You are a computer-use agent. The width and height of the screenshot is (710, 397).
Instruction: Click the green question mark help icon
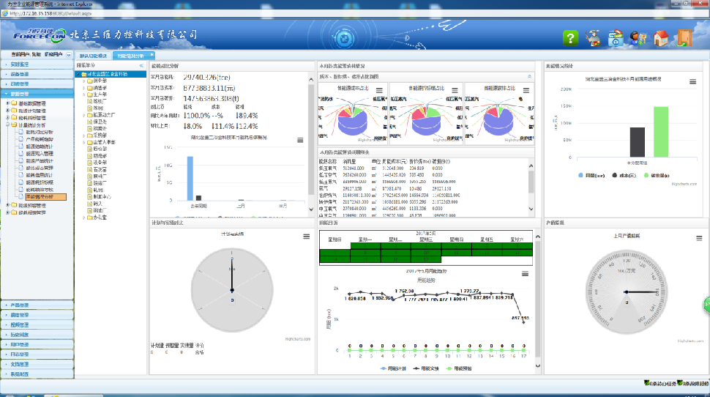tap(571, 38)
